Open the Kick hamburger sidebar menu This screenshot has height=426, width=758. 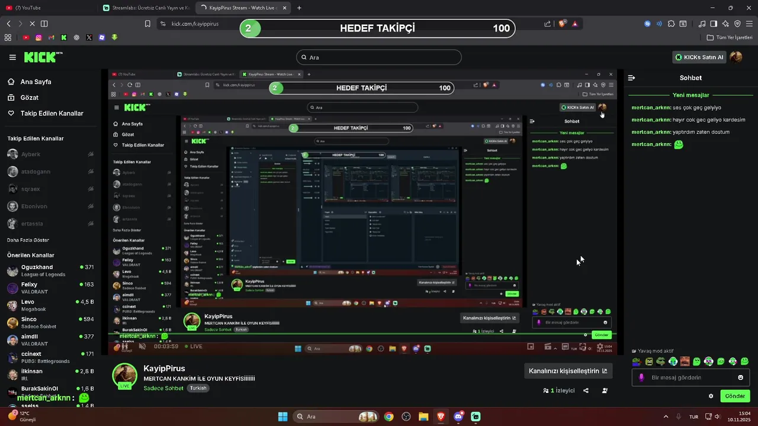click(x=12, y=57)
